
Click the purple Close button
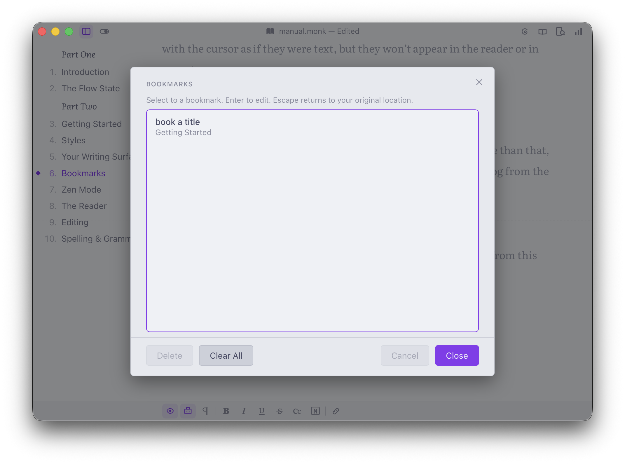click(x=457, y=355)
